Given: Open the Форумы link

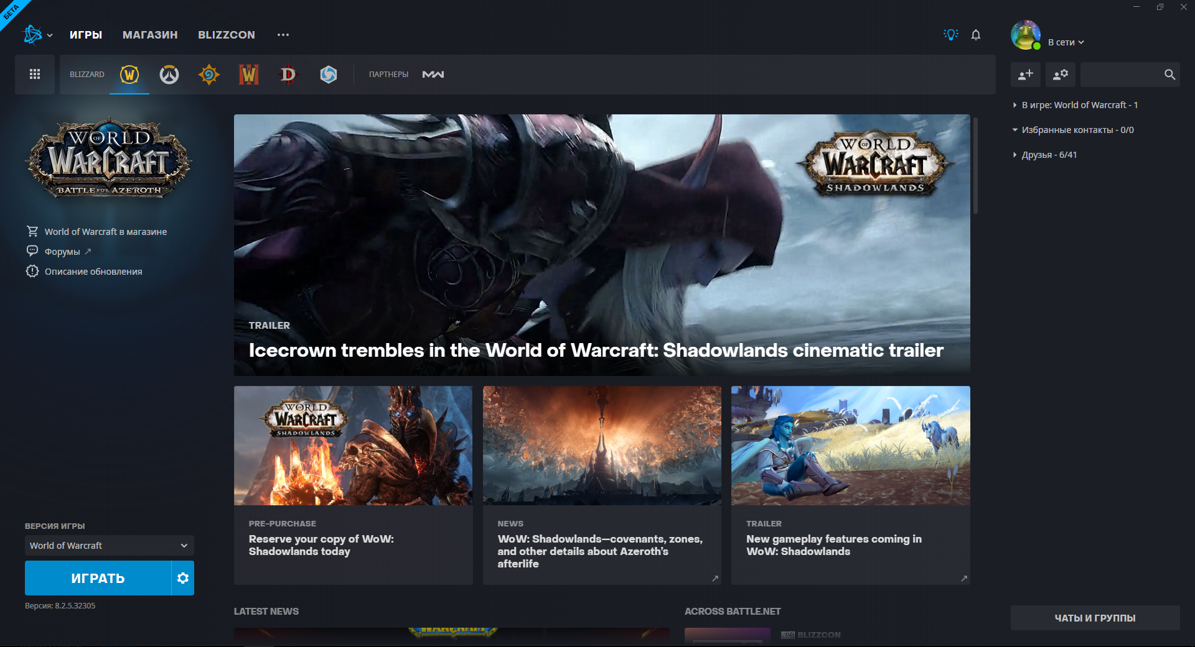Looking at the screenshot, I should [62, 252].
